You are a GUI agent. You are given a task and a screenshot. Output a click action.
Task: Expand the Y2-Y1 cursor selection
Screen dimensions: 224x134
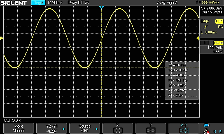pos(52,128)
